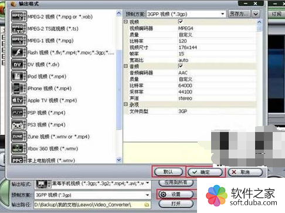Click the 取消 button
The image size is (285, 213).
tap(245, 172)
